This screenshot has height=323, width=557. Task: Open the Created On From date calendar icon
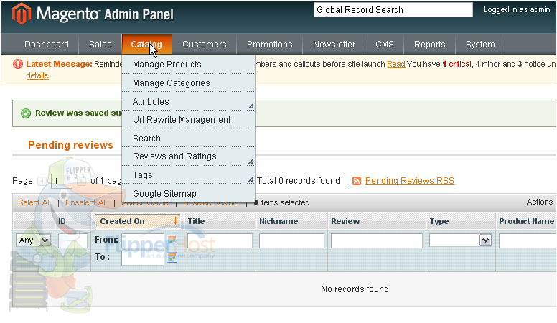click(172, 240)
